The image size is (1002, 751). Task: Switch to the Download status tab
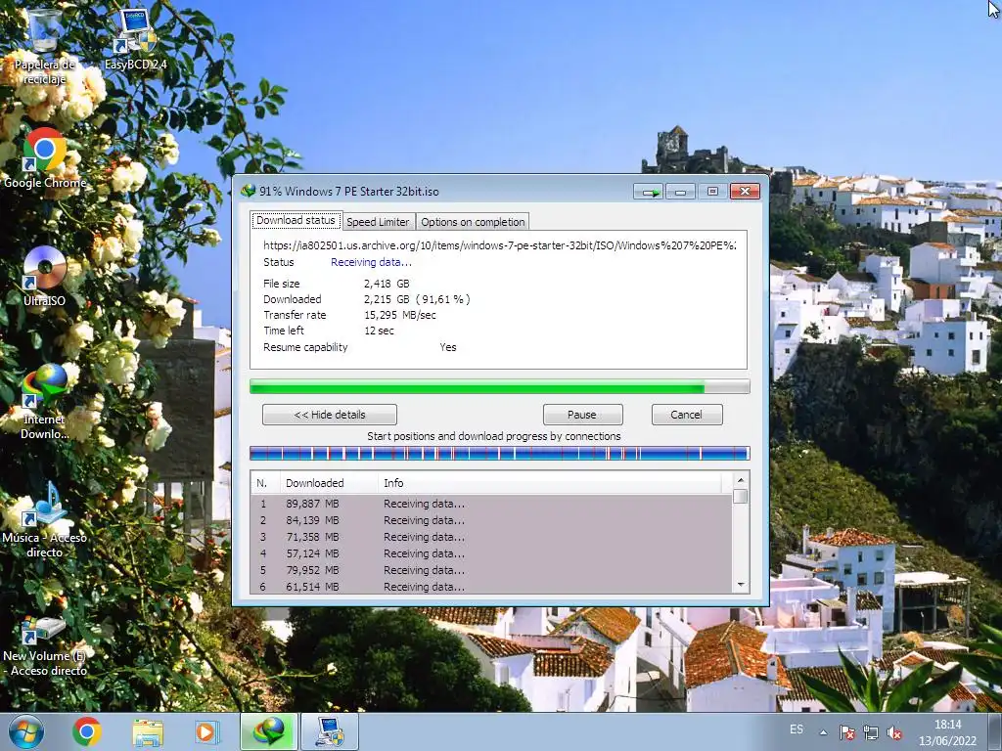click(296, 220)
